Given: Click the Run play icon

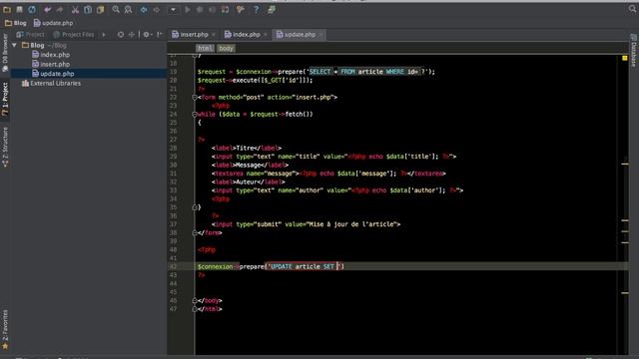Looking at the screenshot, I should coord(188,9).
